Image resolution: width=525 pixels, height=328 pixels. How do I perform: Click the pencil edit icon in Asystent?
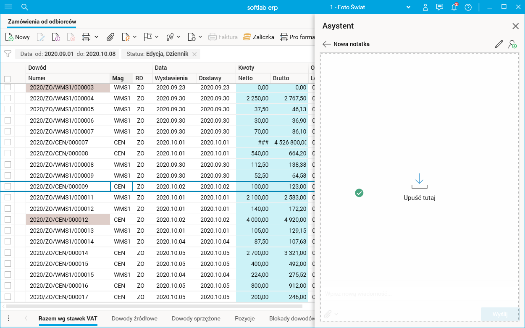click(499, 44)
